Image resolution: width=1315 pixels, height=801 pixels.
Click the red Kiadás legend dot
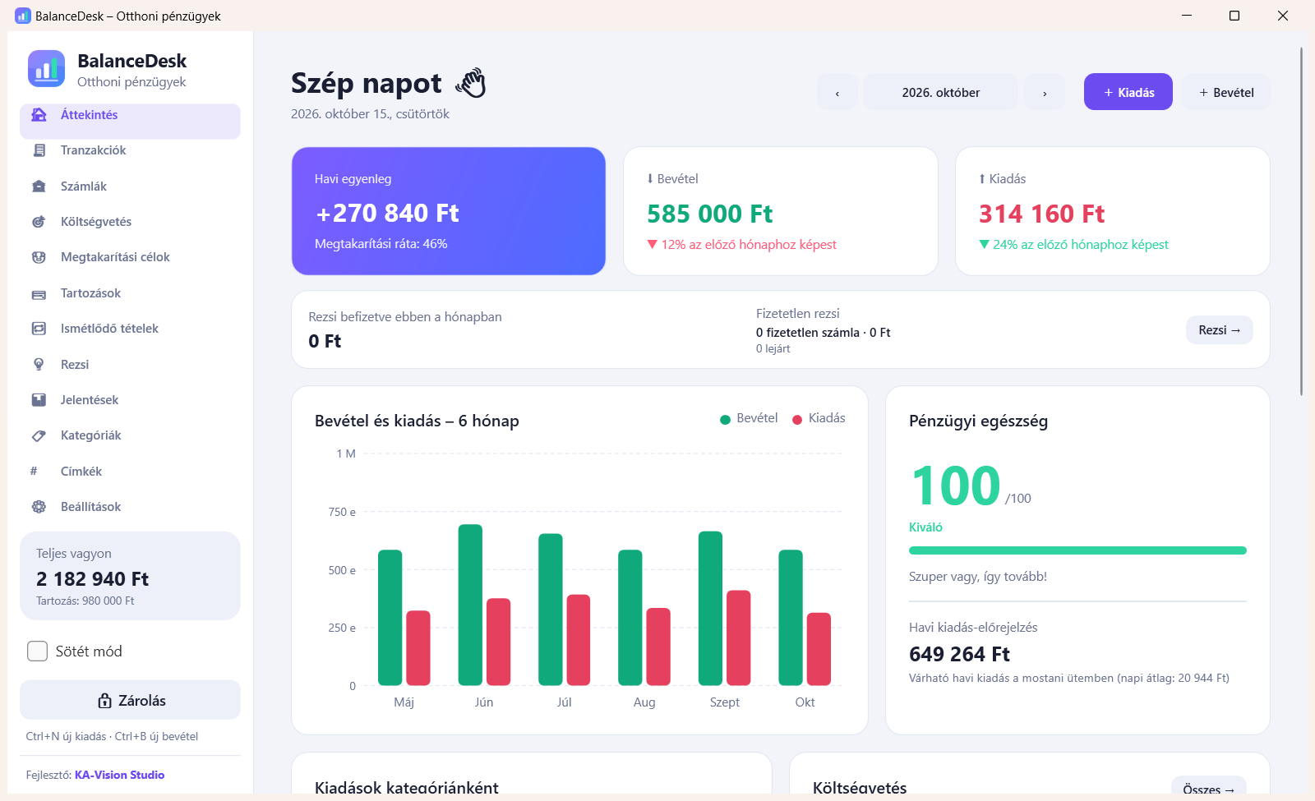[797, 420]
